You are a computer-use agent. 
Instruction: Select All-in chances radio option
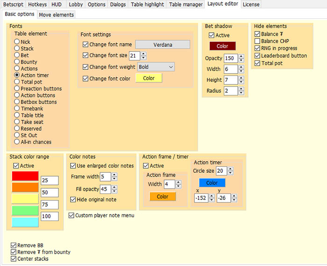pos(17,142)
